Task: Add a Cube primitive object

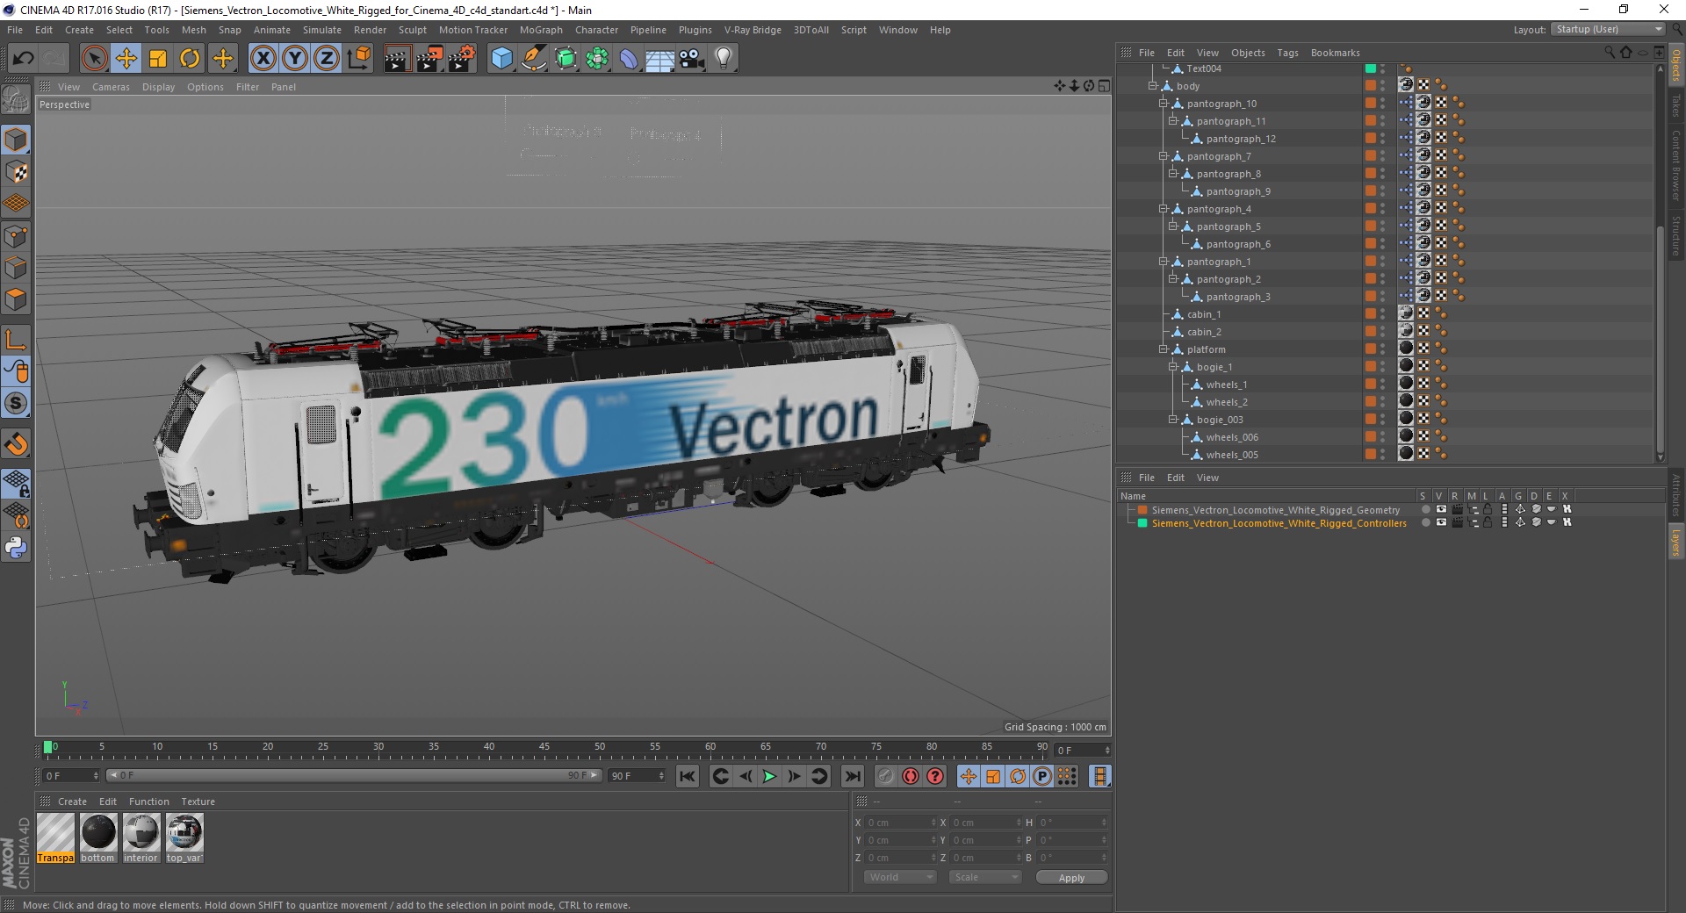Action: point(501,59)
